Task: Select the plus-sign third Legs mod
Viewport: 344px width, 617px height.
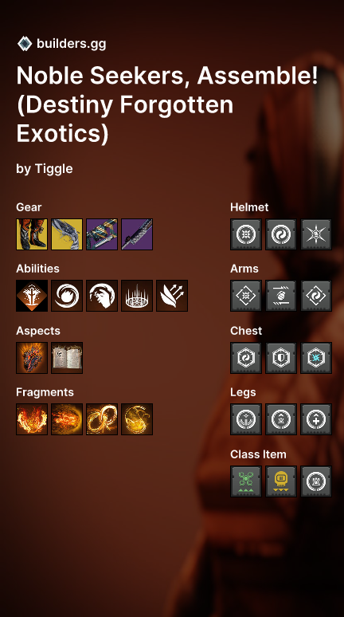Action: [x=316, y=419]
